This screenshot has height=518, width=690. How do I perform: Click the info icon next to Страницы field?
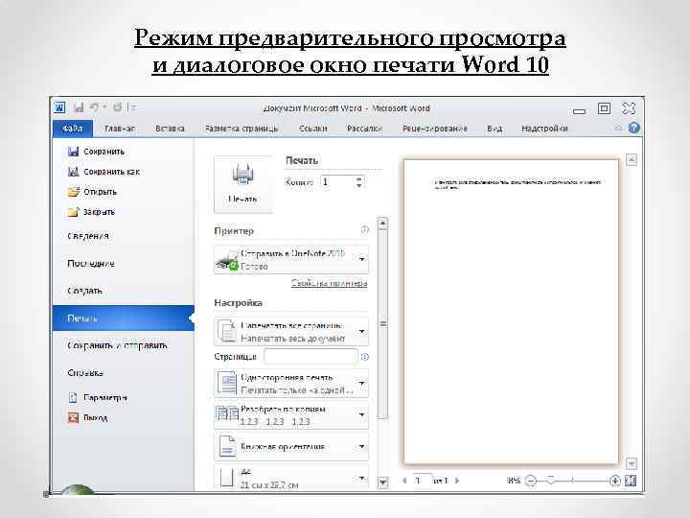364,357
